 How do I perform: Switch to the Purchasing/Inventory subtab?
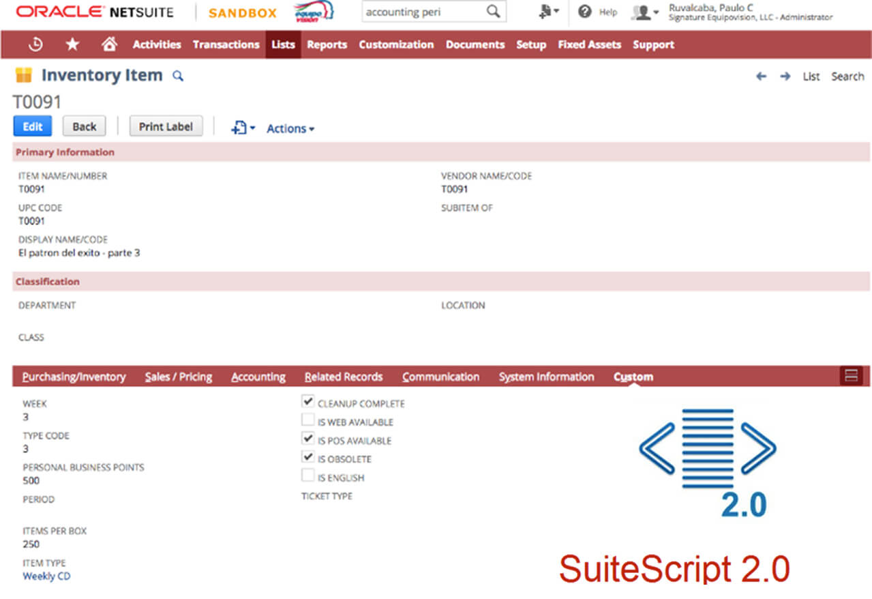(74, 377)
